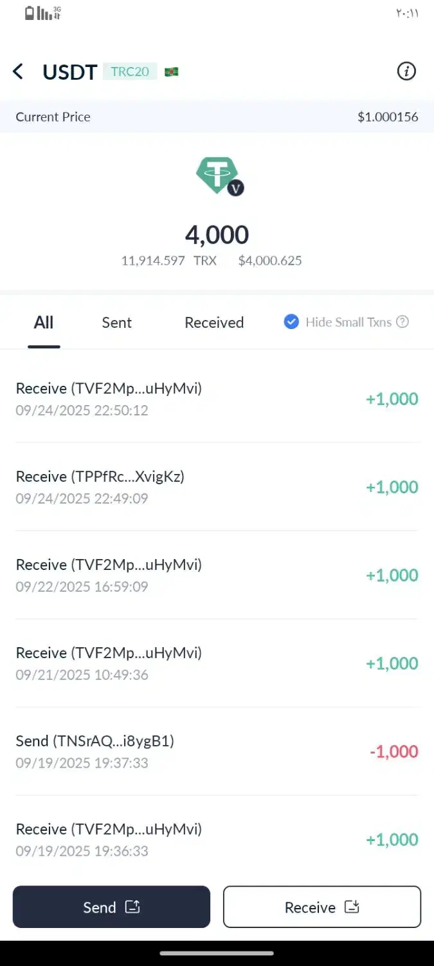Tap the battery icon in status bar
The height and width of the screenshot is (966, 434).
30,13
